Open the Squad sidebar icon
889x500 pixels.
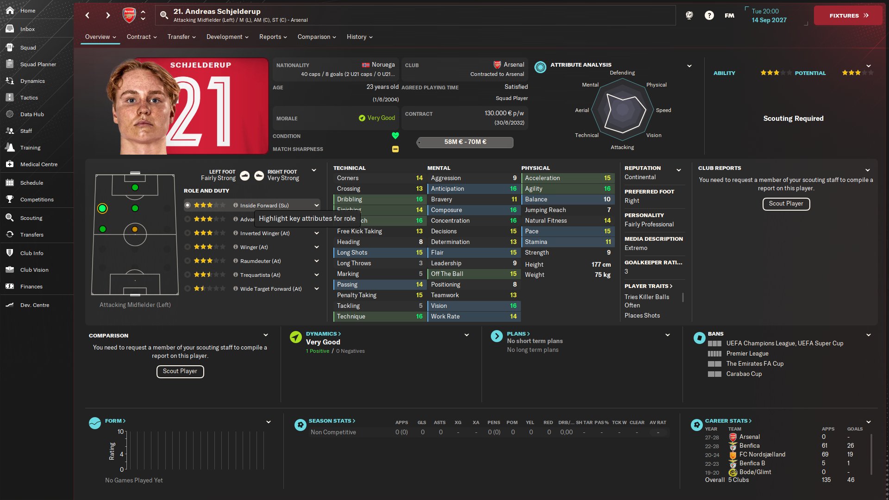click(x=10, y=47)
